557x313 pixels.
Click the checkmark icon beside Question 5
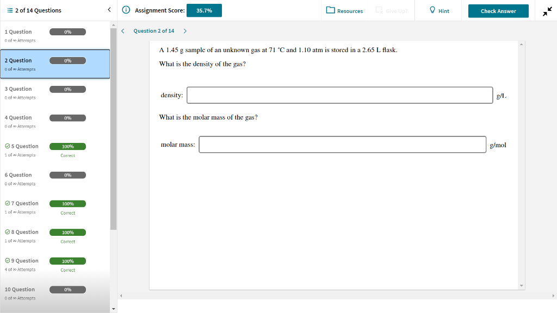(x=6, y=146)
